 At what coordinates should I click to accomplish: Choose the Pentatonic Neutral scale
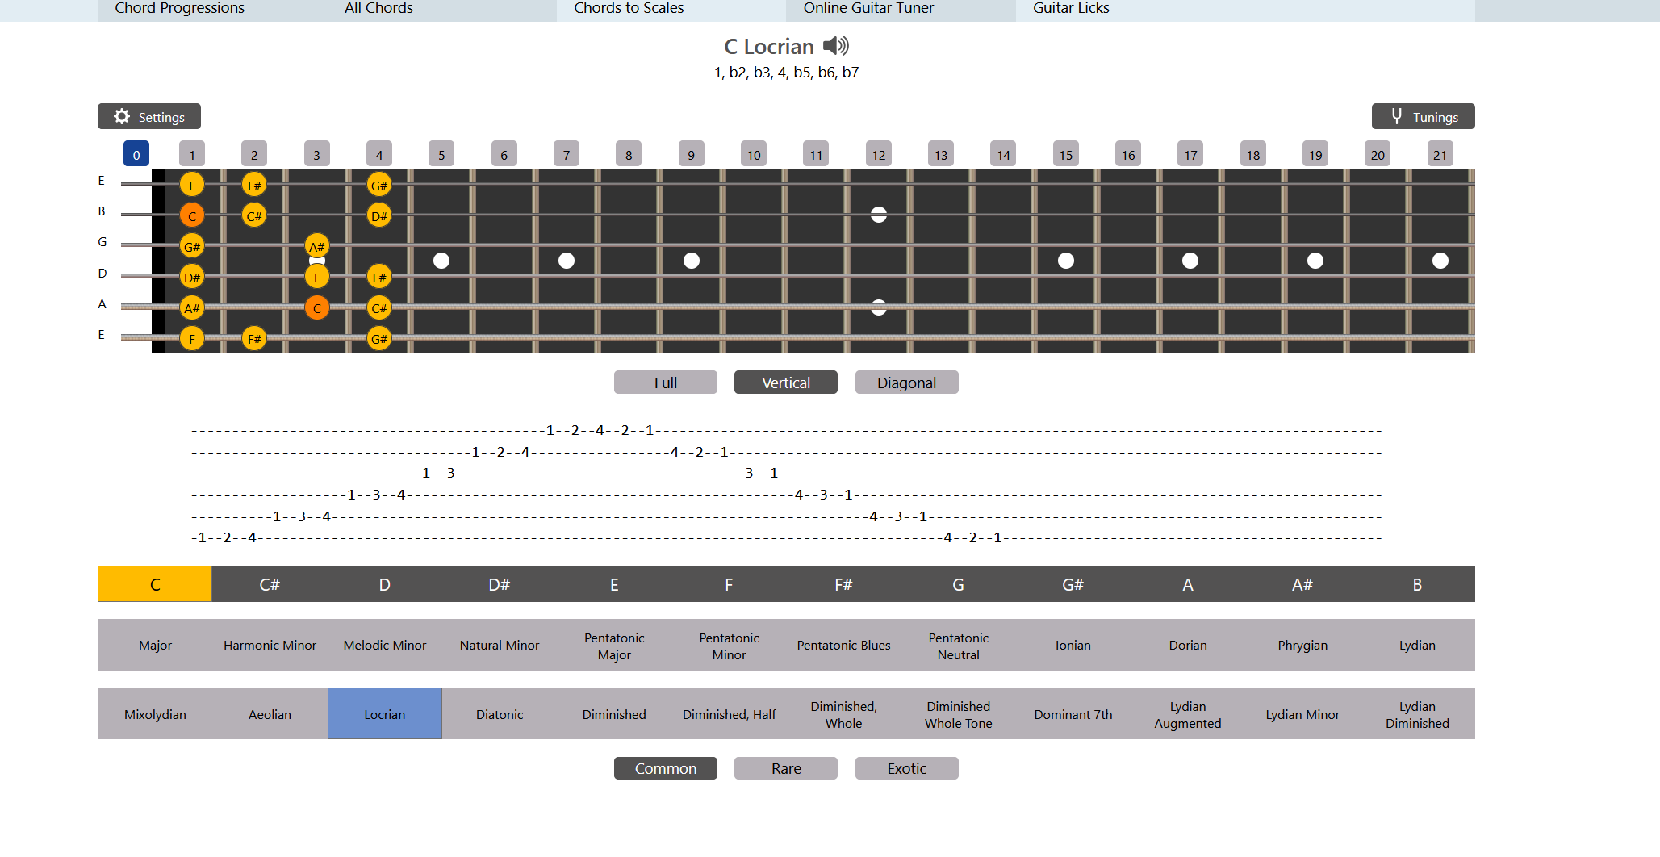[959, 645]
